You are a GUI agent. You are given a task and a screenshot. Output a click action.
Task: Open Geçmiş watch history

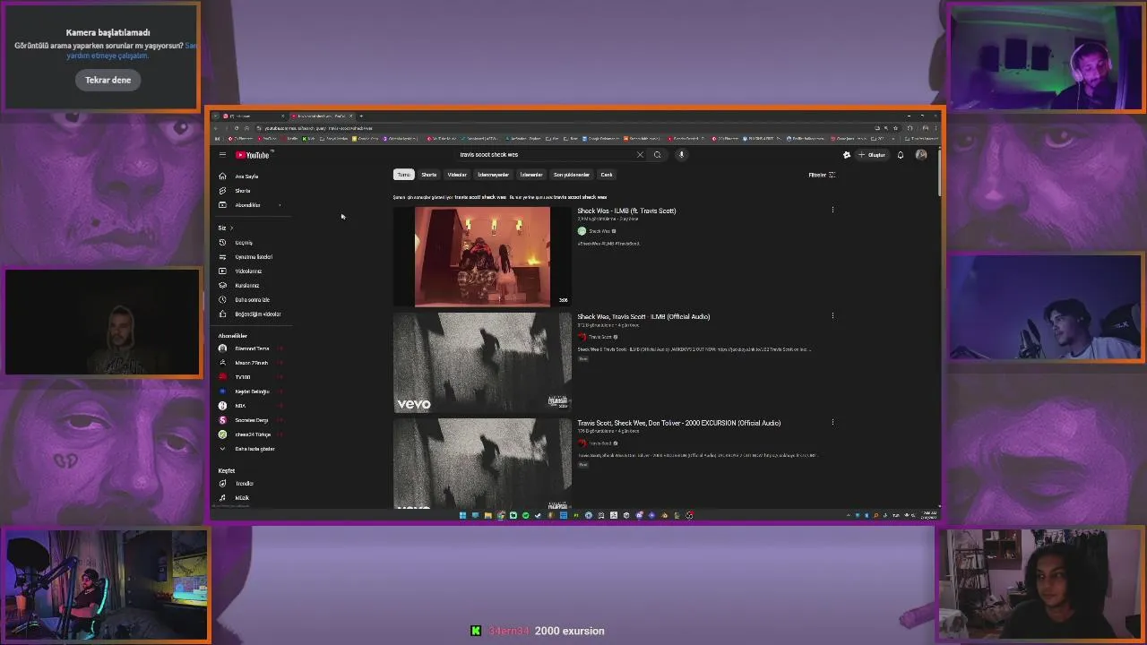244,243
